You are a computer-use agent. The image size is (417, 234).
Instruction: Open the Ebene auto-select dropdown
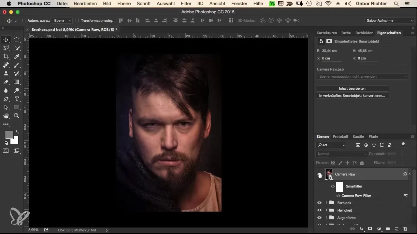(x=63, y=20)
